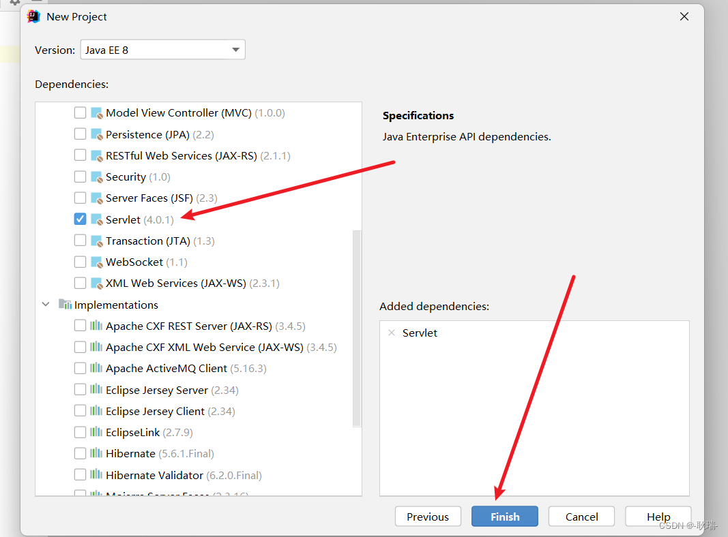Select the Implementations group label

[116, 305]
